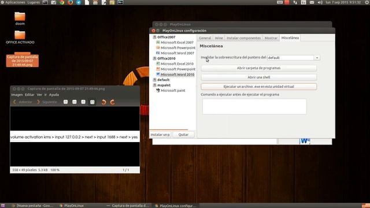Image resolution: width=370 pixels, height=208 pixels.
Task: Click Abrir una shell button
Action: pos(258,77)
